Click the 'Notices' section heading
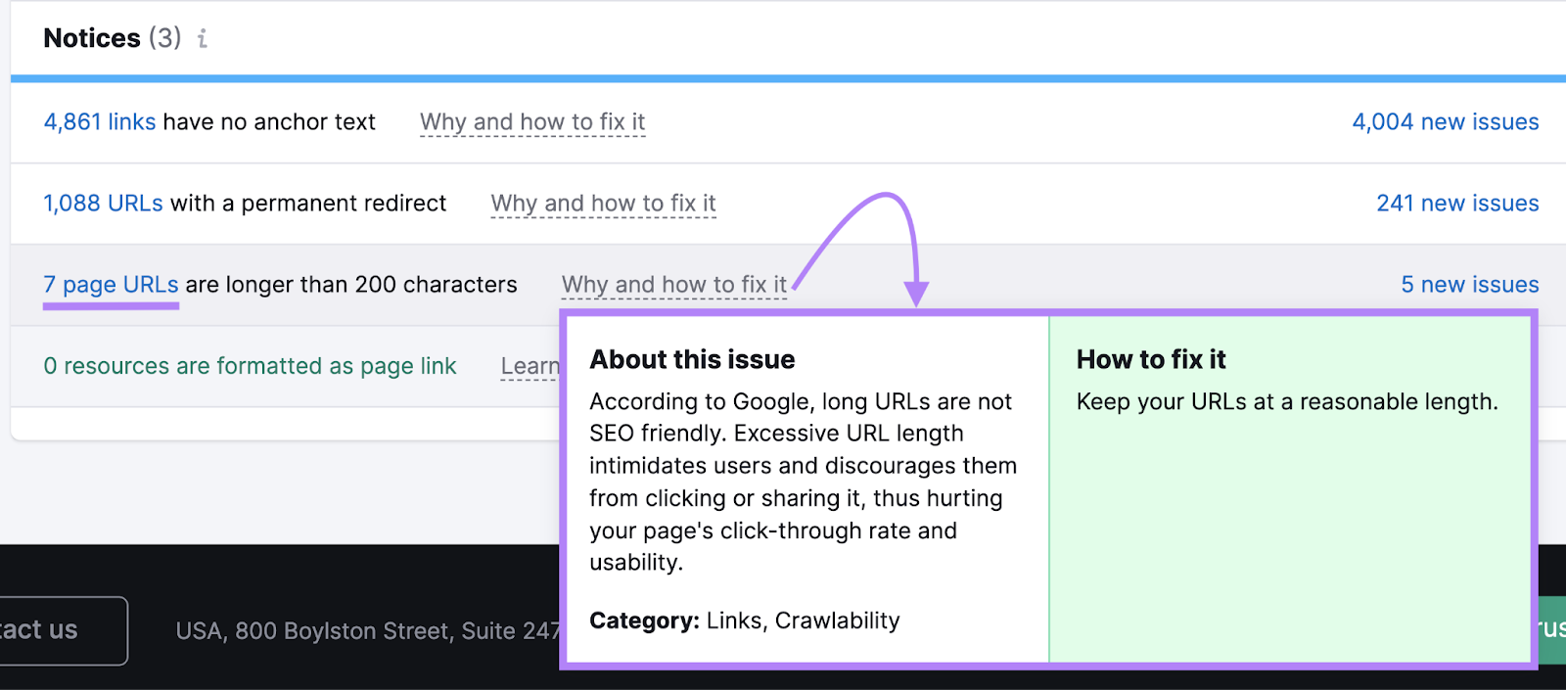This screenshot has height=690, width=1566. (92, 38)
